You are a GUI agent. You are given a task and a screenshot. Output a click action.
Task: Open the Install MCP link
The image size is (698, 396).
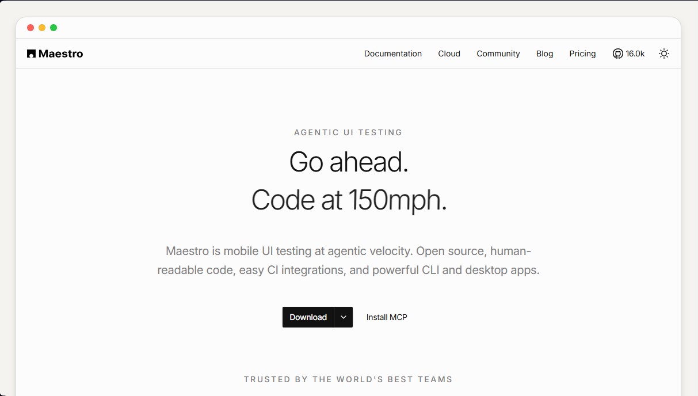(387, 317)
